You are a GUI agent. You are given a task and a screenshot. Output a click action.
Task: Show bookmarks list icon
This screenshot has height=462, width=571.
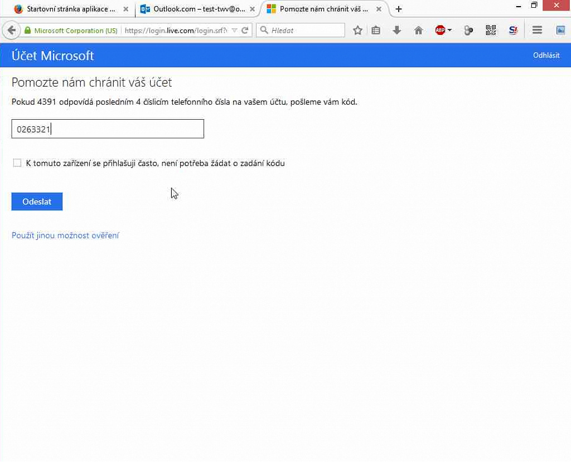tap(376, 30)
